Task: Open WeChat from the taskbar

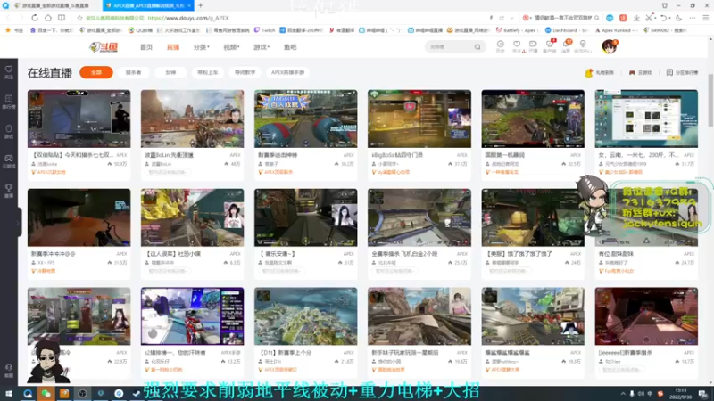Action: point(46,394)
